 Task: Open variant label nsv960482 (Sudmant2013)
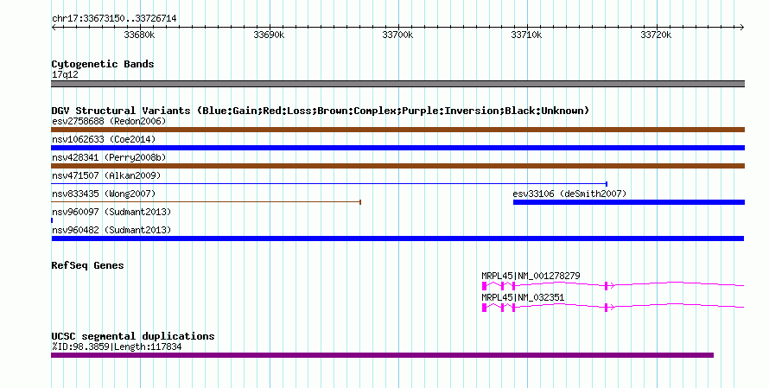(111, 230)
